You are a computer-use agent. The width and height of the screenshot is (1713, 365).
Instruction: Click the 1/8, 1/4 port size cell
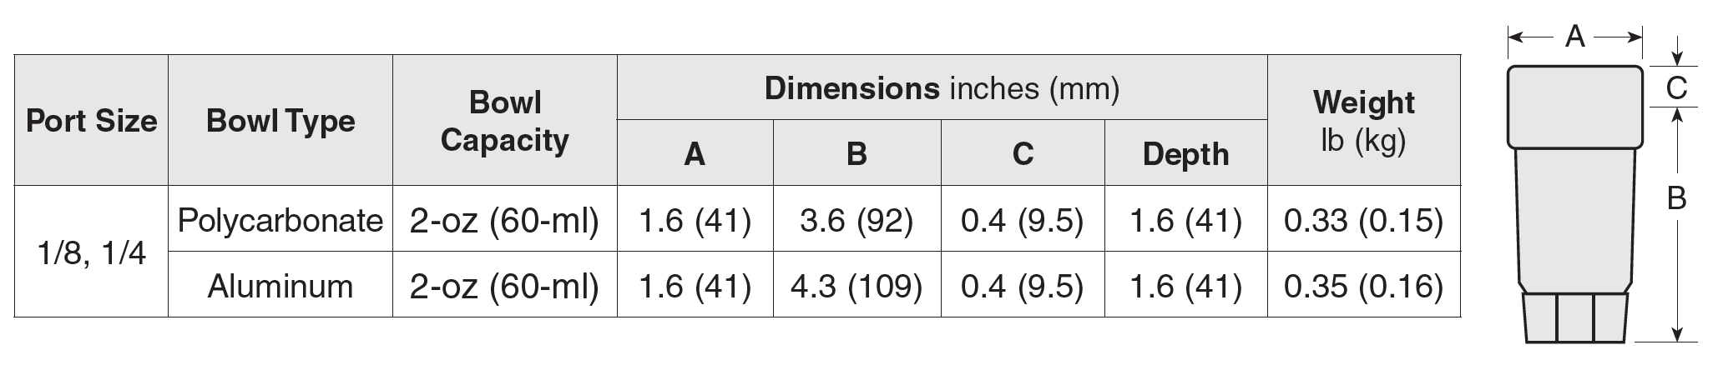click(91, 252)
